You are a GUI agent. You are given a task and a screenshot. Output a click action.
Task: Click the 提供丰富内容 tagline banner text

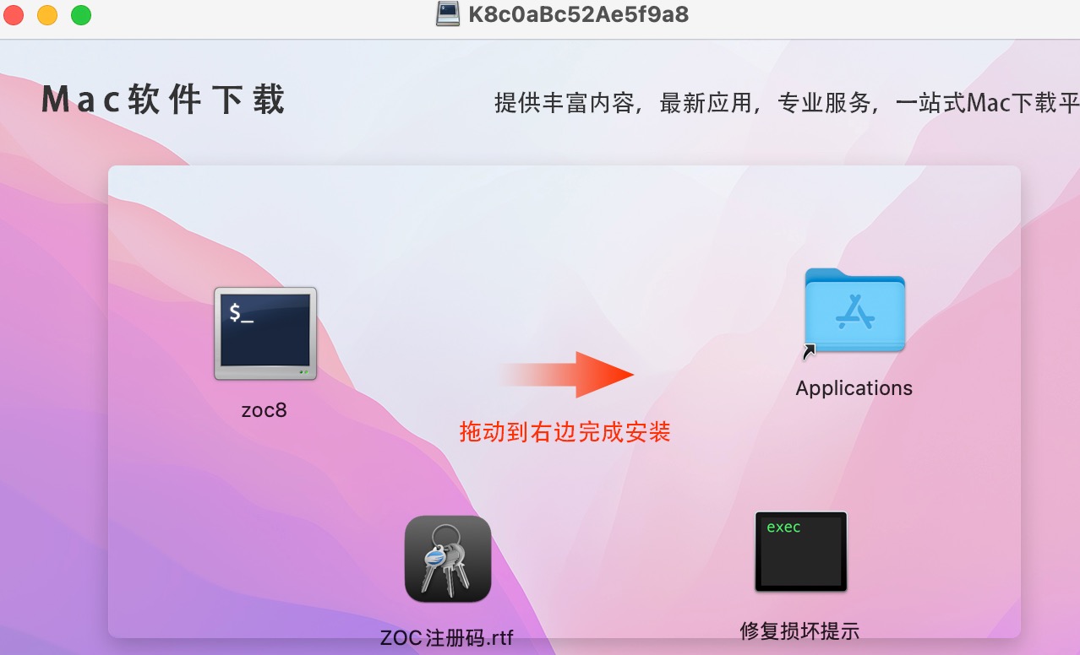click(787, 103)
